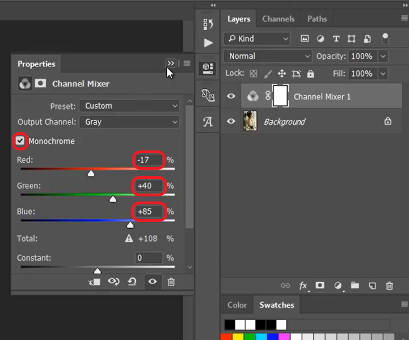
Task: Open the Actions panel play icon
Action: tap(208, 43)
